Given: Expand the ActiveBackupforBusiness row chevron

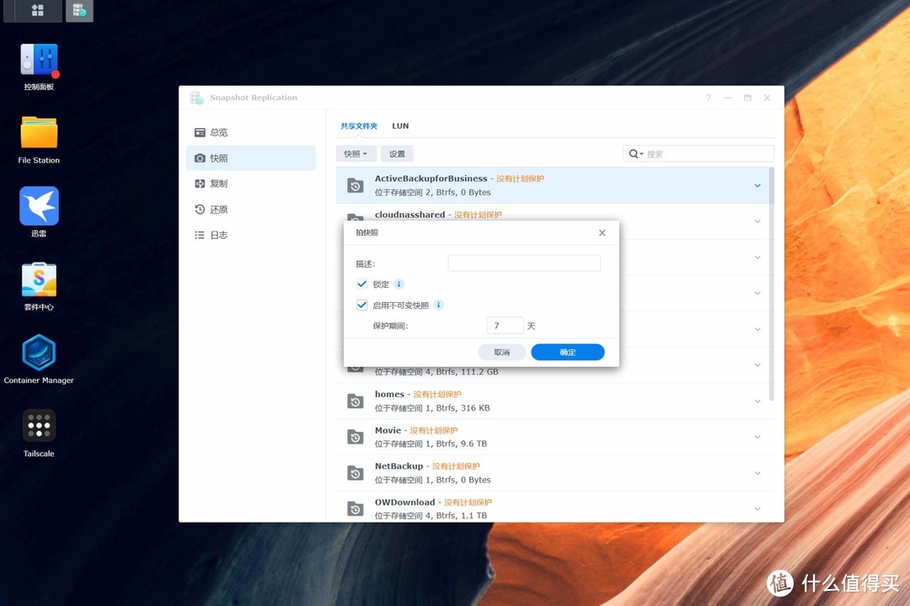Looking at the screenshot, I should click(x=757, y=185).
